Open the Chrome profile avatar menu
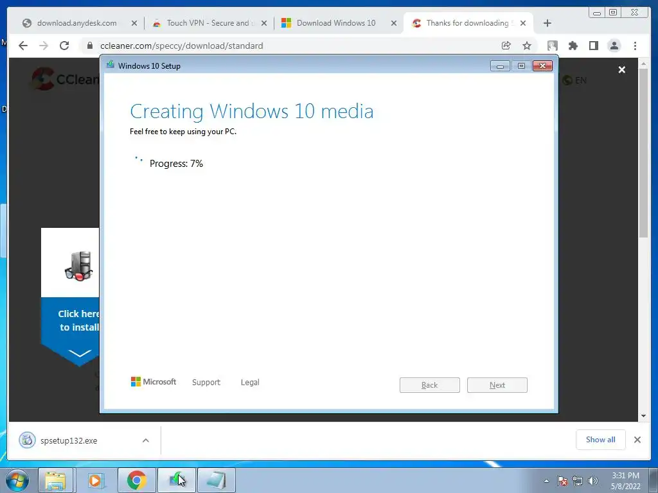Viewport: 658px width, 493px height. pos(614,46)
